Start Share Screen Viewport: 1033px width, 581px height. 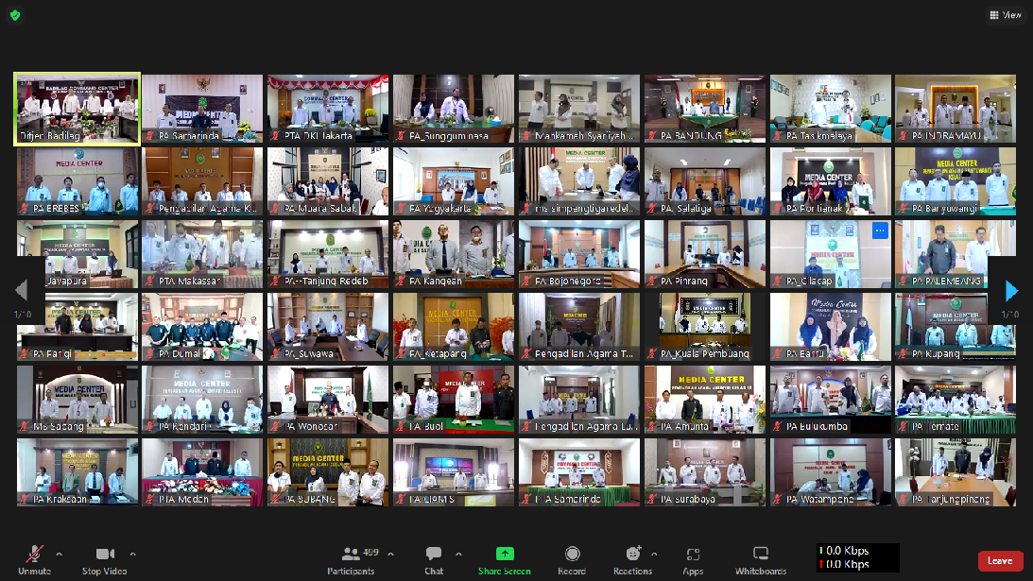pyautogui.click(x=505, y=558)
